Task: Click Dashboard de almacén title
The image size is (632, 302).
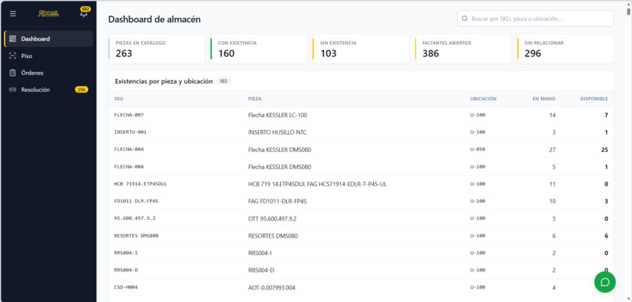Action: tap(154, 19)
